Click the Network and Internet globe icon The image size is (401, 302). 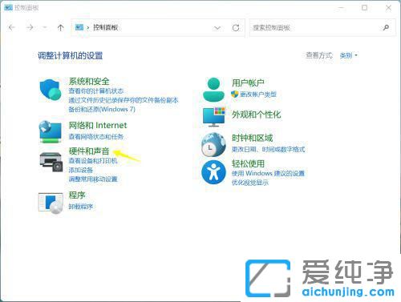[x=51, y=132]
